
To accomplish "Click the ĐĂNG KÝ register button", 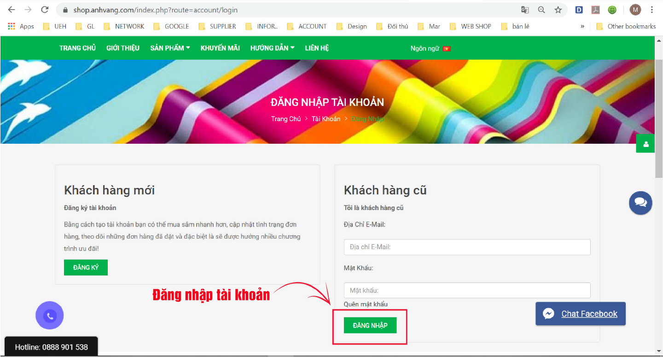I will (86, 268).
